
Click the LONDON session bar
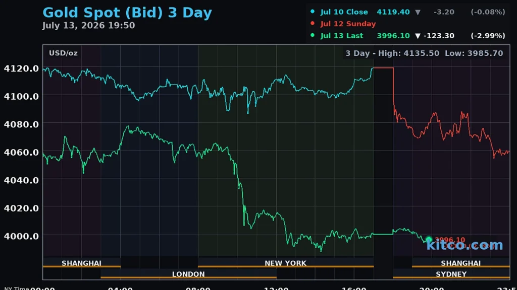tap(188, 274)
